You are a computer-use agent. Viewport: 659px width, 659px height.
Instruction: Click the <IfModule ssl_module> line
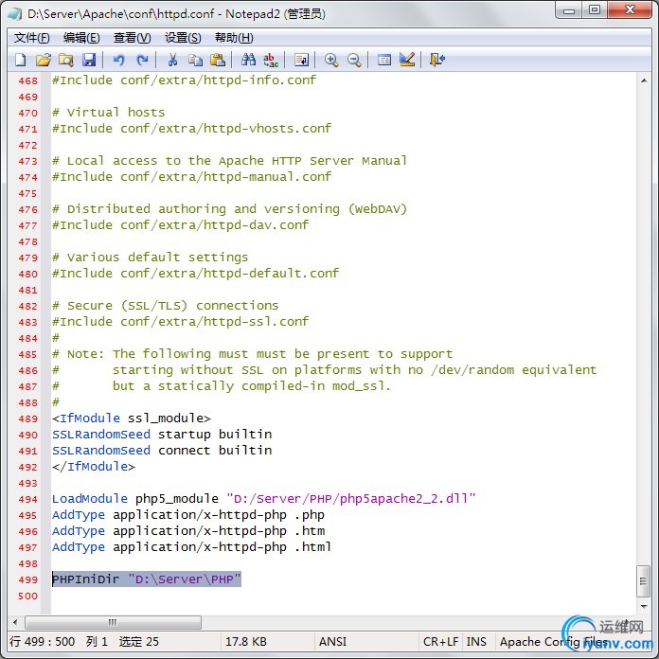tap(131, 419)
